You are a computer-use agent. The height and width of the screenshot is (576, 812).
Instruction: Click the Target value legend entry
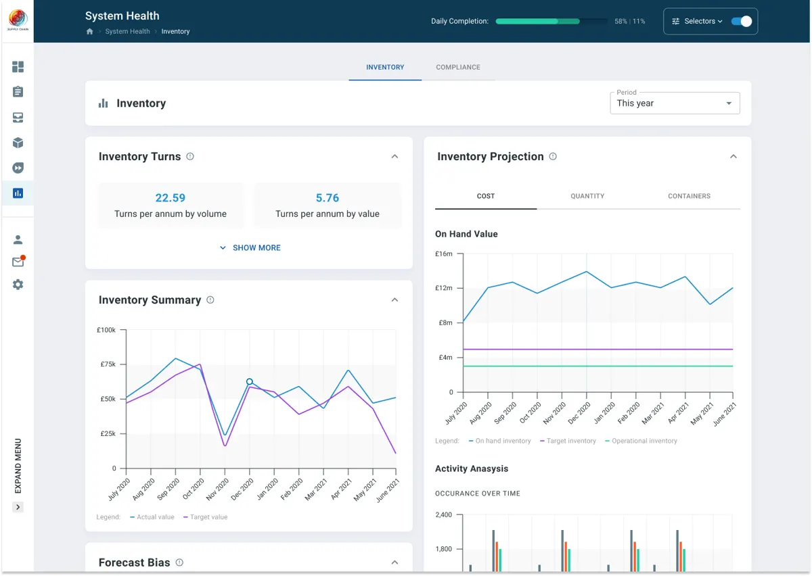(x=205, y=517)
